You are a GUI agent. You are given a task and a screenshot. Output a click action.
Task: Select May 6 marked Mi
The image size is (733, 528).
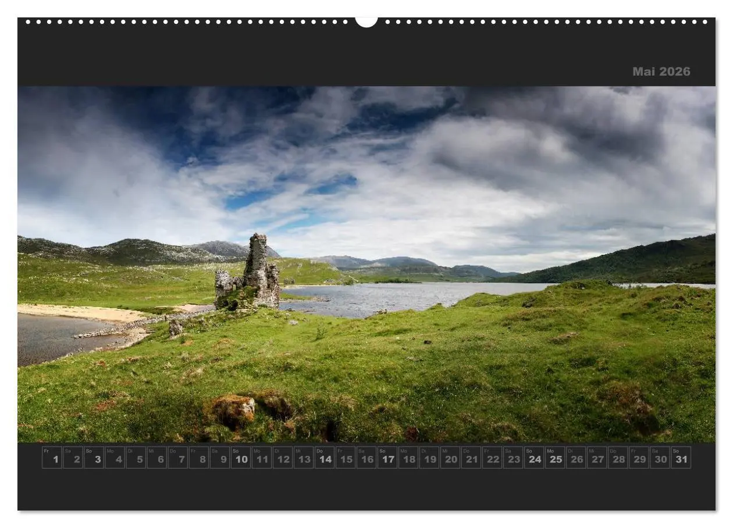pyautogui.click(x=158, y=459)
